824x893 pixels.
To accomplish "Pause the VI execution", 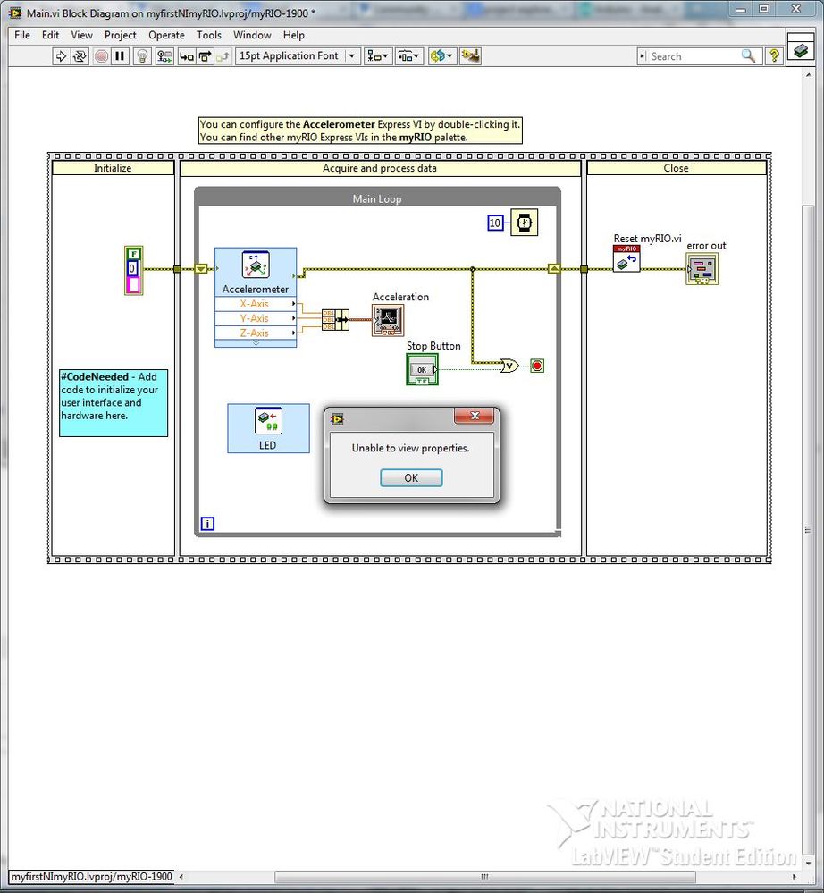I will tap(120, 55).
